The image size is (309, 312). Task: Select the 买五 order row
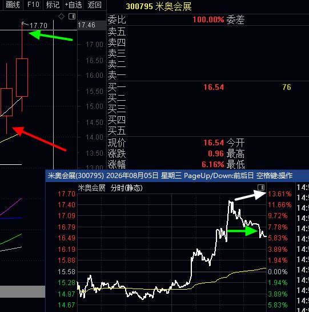coord(208,131)
